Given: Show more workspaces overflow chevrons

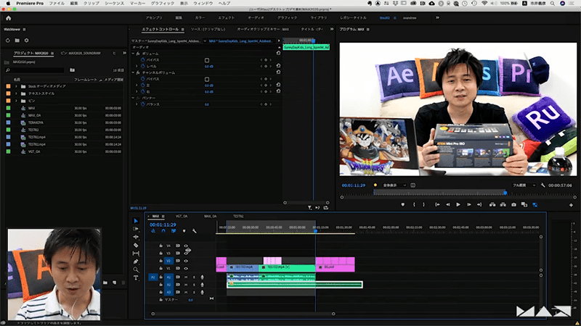Looking at the screenshot, I should tap(437, 17).
